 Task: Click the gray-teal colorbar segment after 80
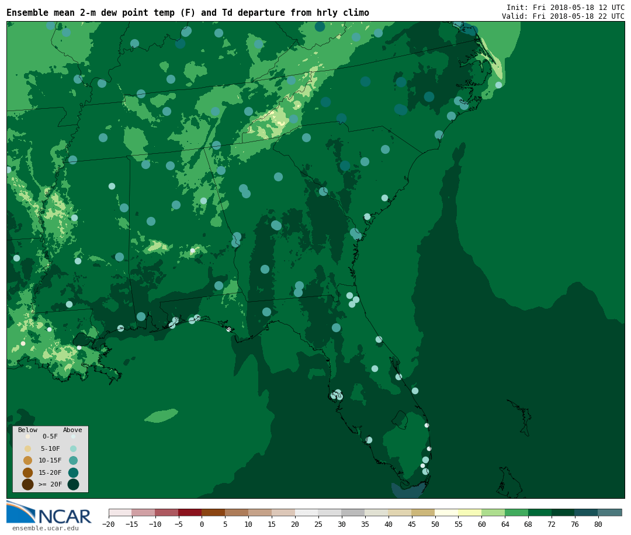609,512
